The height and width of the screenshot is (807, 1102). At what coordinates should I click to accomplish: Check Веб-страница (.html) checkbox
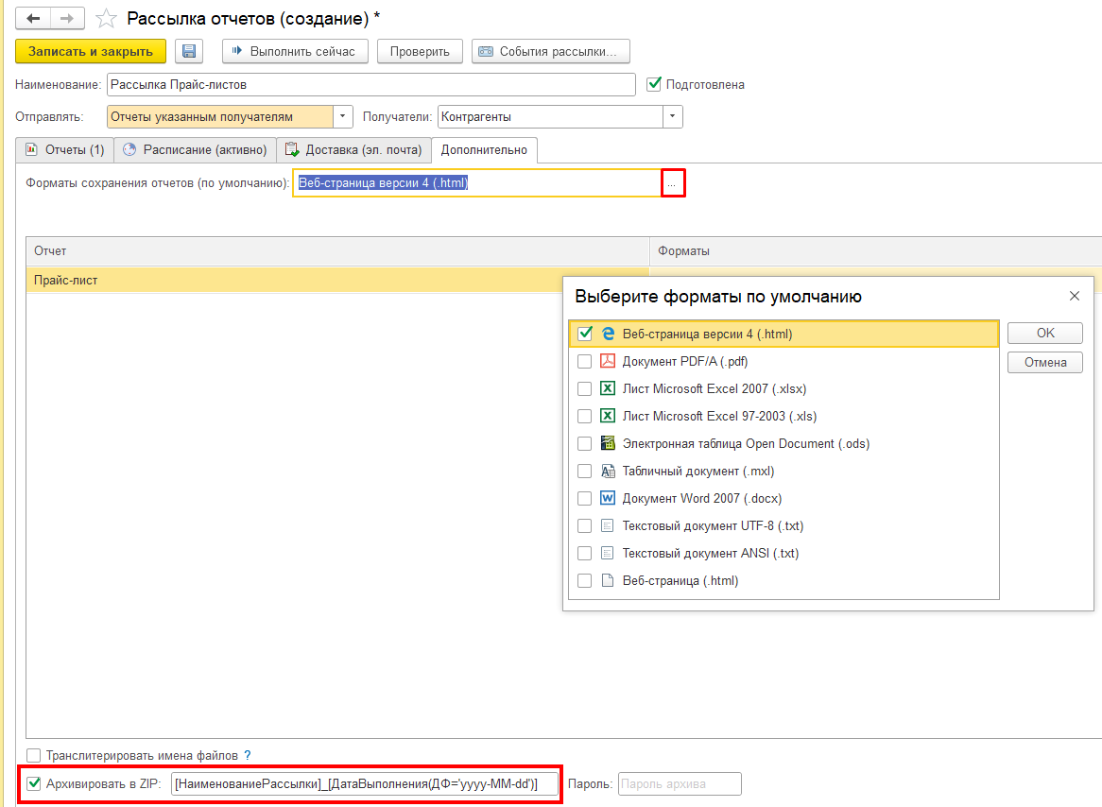(x=585, y=580)
